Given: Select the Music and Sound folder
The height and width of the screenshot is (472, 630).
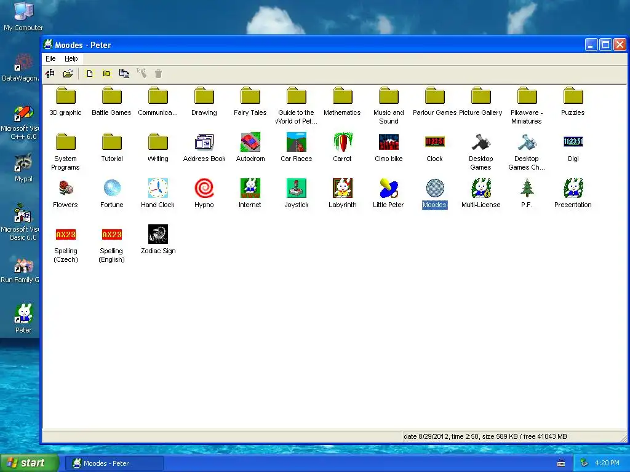Looking at the screenshot, I should click(389, 96).
